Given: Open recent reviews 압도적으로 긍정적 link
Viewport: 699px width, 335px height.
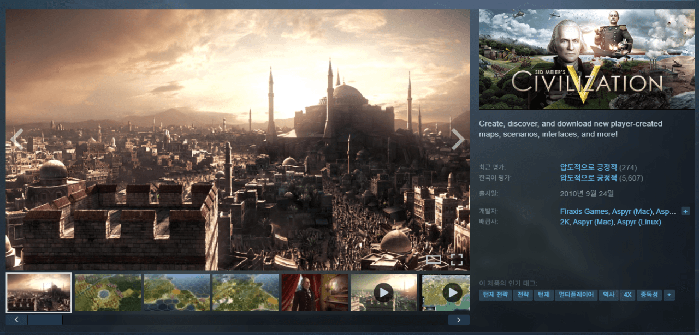Looking at the screenshot, I should [588, 167].
